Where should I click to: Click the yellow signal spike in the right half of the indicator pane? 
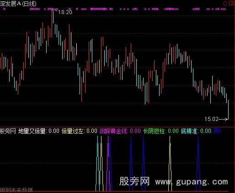(x=170, y=163)
